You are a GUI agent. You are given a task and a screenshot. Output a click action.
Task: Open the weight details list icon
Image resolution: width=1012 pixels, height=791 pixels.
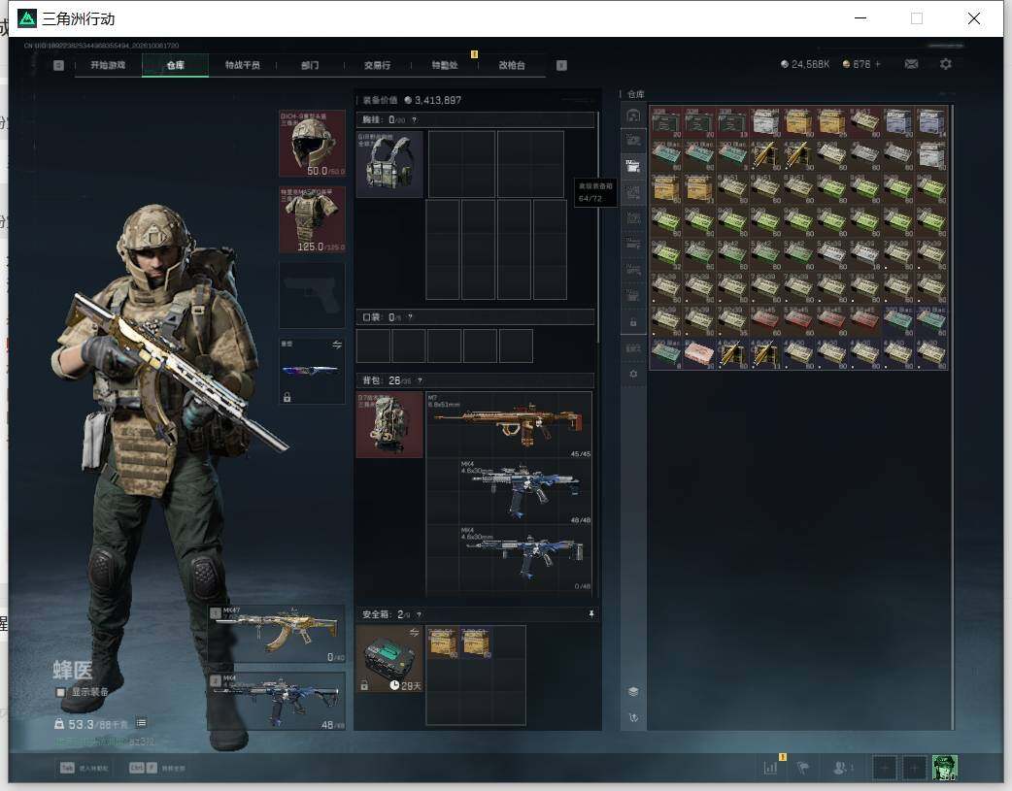pyautogui.click(x=142, y=723)
